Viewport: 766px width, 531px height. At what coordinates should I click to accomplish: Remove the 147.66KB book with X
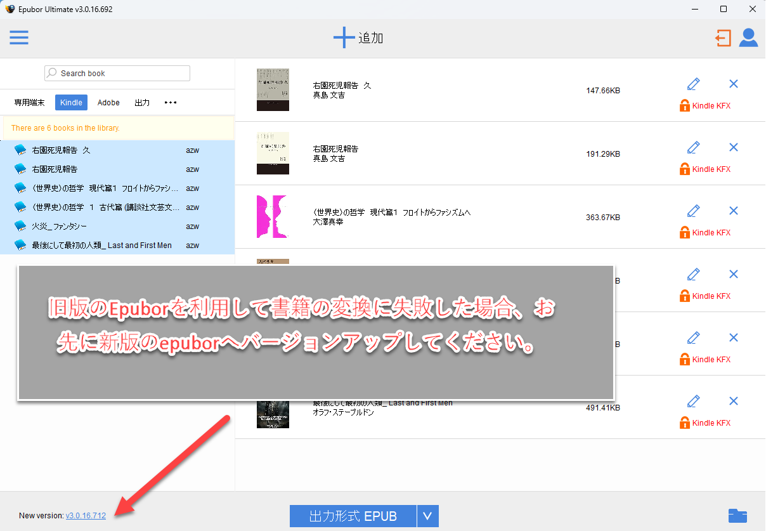(x=734, y=84)
